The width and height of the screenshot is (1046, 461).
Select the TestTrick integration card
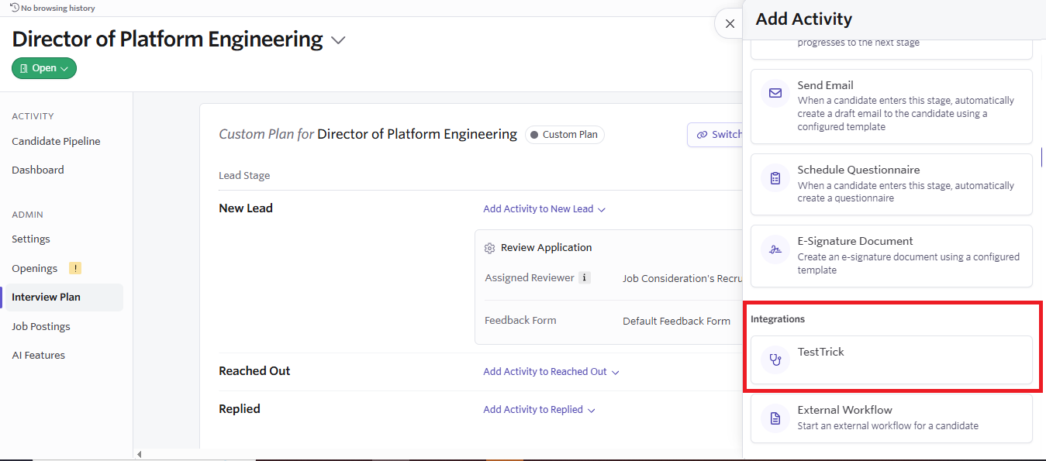coord(892,360)
